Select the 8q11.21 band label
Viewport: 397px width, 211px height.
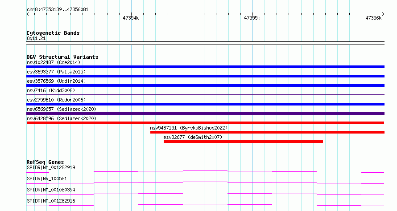click(x=36, y=38)
